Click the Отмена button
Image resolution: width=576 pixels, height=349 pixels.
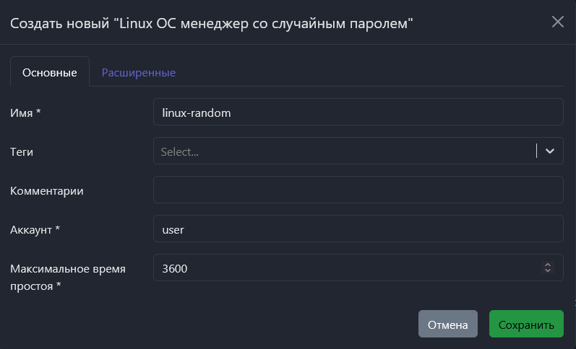coord(447,324)
